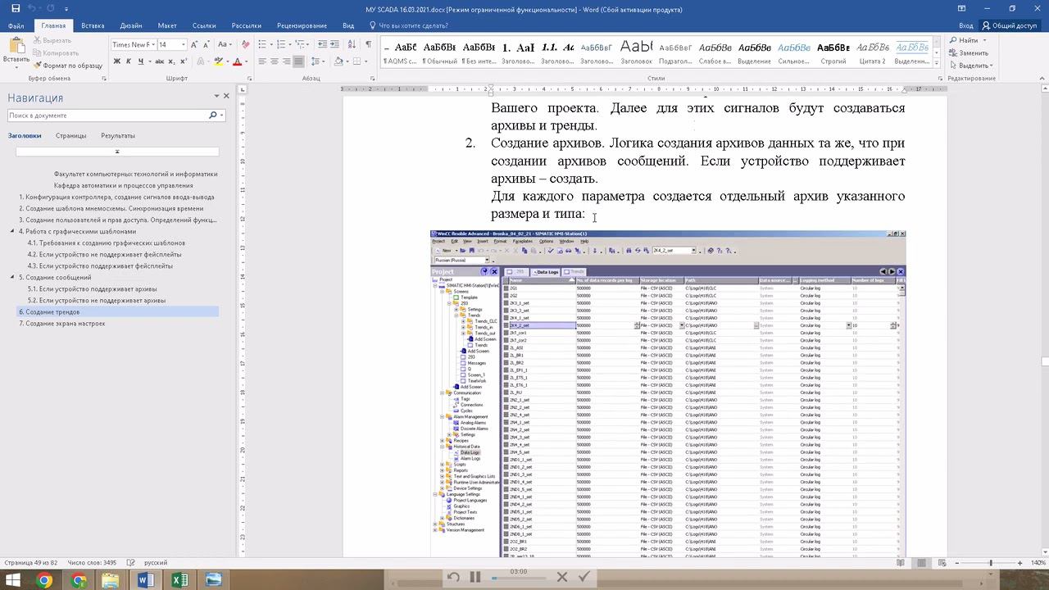Switch to the Макет ribbon tab
The width and height of the screenshot is (1049, 590).
tap(167, 25)
